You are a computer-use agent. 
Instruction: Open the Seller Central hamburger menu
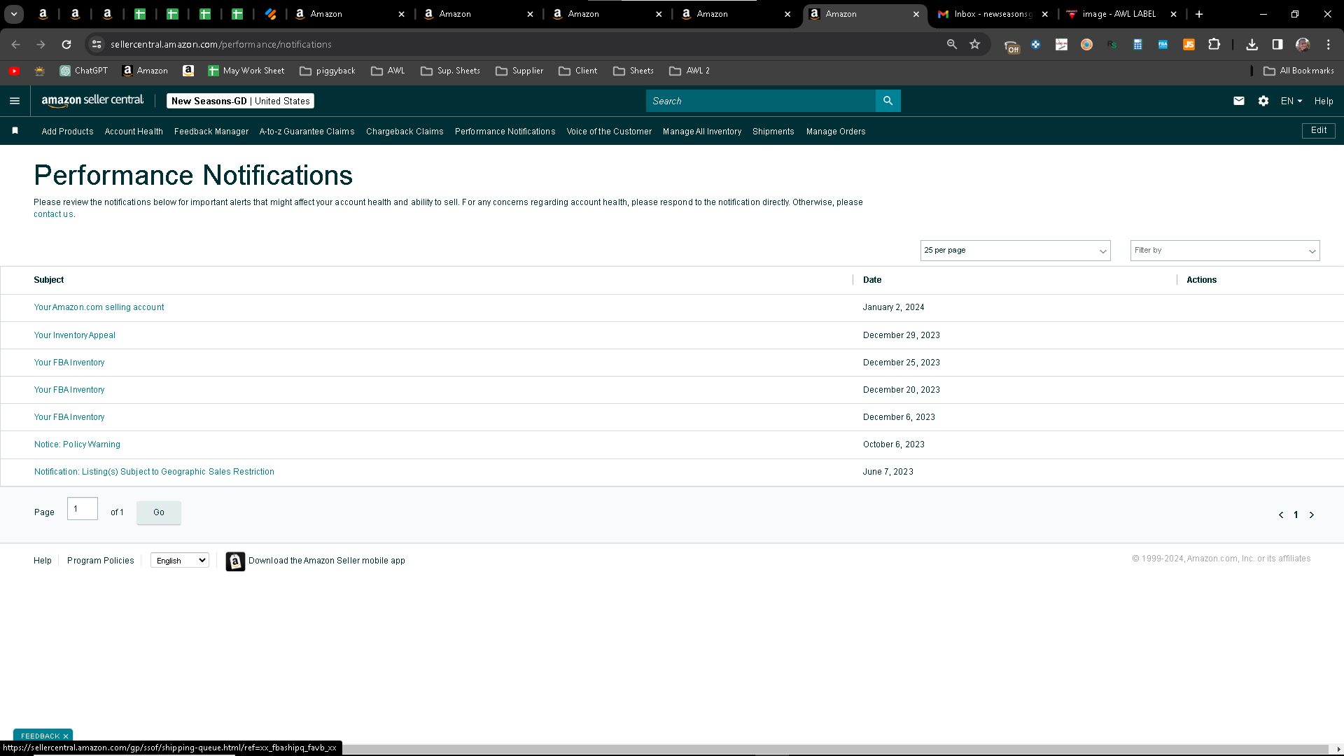15,101
